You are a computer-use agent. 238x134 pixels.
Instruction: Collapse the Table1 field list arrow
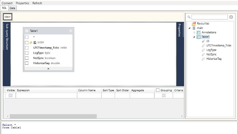[x=48, y=69]
